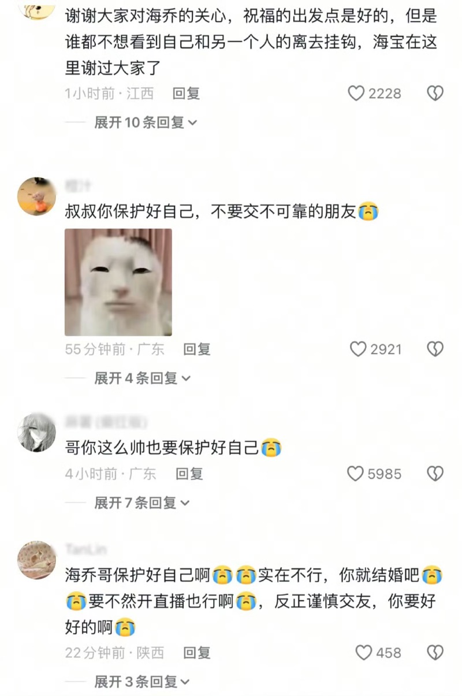The image size is (462, 696).
Task: Expand 展开10条回复 replies
Action: point(146,122)
